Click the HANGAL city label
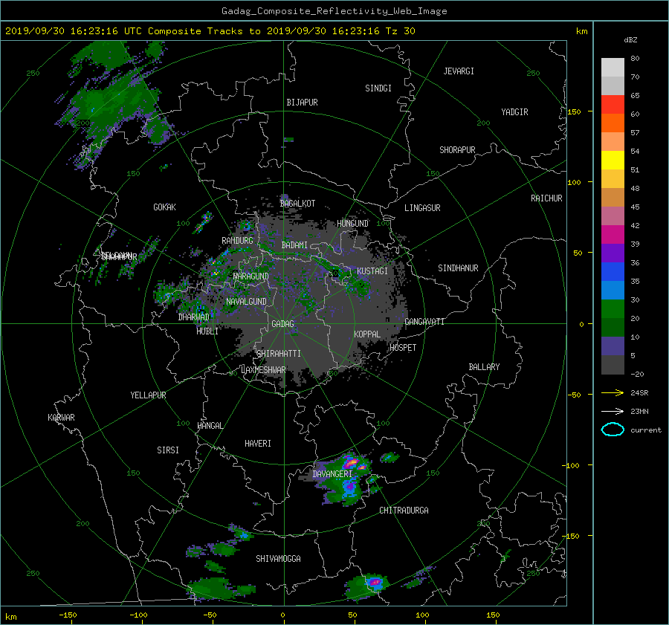Viewport: 669px width, 625px height. [x=210, y=426]
